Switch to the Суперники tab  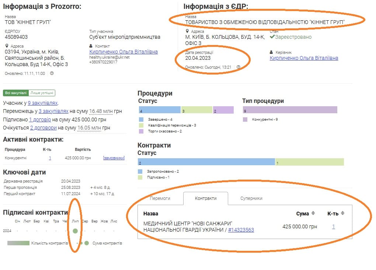[x=251, y=198]
